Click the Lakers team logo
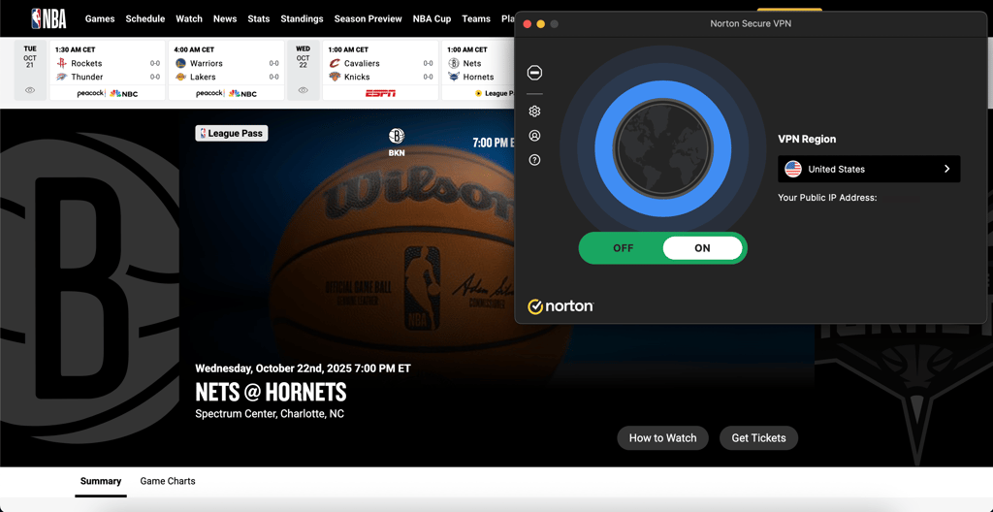The image size is (993, 512). pos(180,77)
